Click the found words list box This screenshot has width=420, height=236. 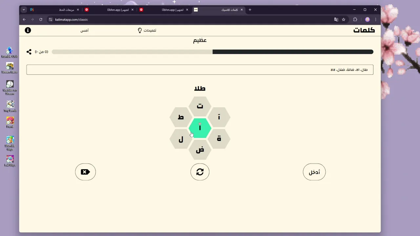(200, 69)
